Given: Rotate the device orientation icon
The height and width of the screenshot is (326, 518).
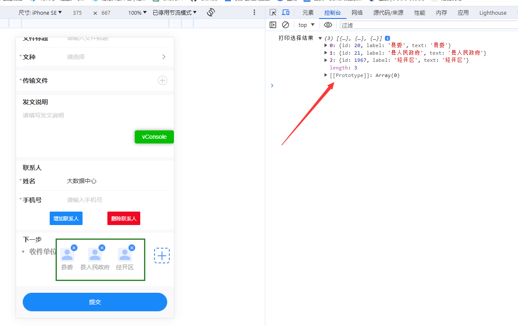Looking at the screenshot, I should click(211, 12).
